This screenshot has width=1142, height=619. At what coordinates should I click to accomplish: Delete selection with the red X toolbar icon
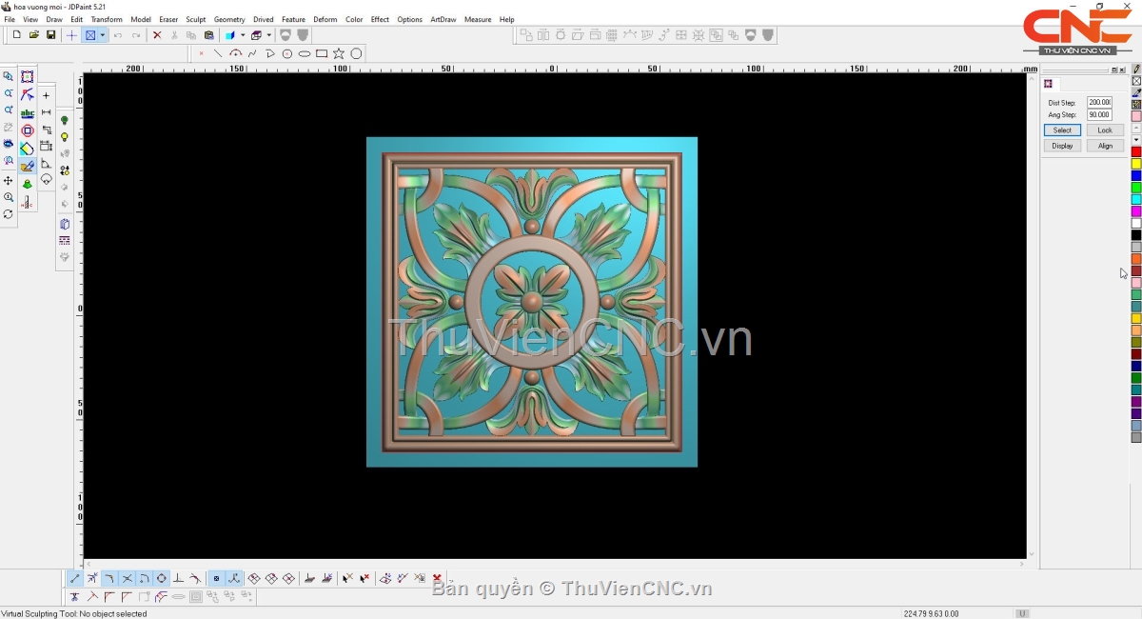[x=157, y=35]
